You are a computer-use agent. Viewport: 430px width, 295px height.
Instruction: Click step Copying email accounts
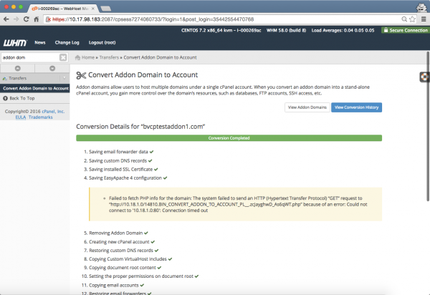point(113,285)
